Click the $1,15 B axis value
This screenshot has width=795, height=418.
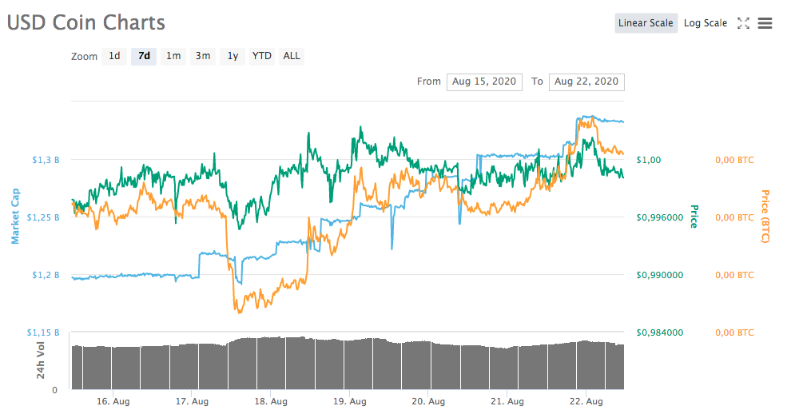pos(43,332)
